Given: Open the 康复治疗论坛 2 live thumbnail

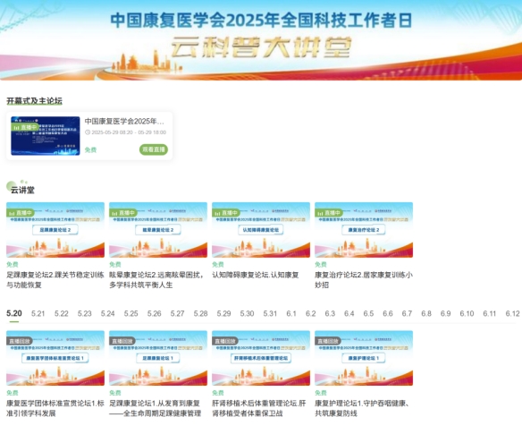Looking at the screenshot, I should point(364,230).
